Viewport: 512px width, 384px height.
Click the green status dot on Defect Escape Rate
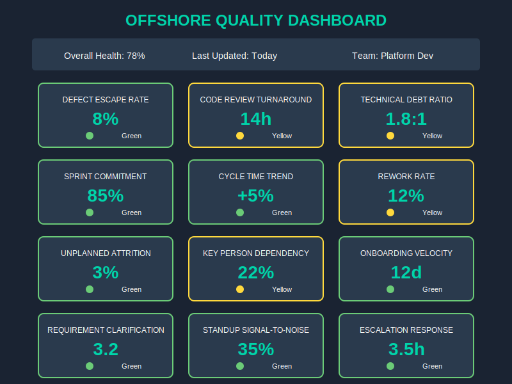coord(90,136)
